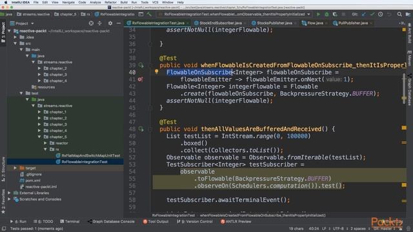Click the locate/scroll from source target icon
The width and height of the screenshot is (413, 232).
point(91,23)
